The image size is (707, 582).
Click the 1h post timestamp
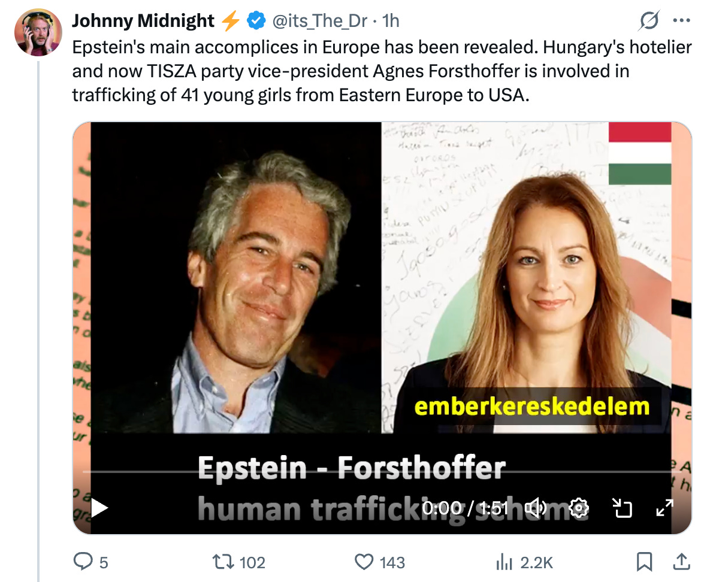[391, 21]
